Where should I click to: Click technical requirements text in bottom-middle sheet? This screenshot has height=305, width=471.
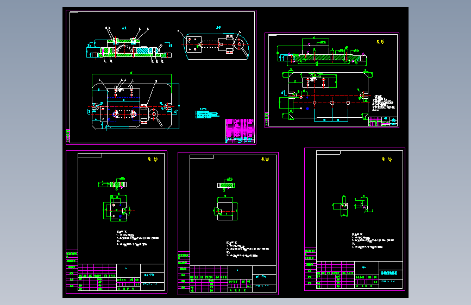click(x=248, y=249)
